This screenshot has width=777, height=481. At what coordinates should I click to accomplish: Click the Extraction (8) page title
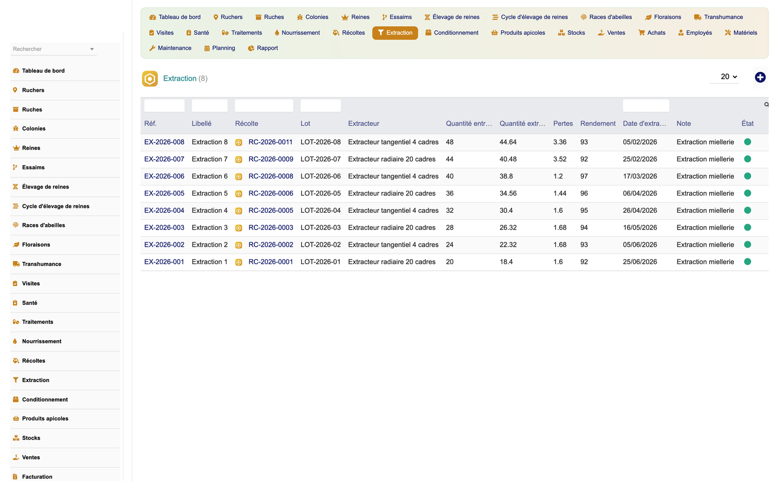click(x=185, y=78)
